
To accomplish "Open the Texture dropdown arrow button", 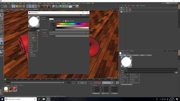I will 50,32.
